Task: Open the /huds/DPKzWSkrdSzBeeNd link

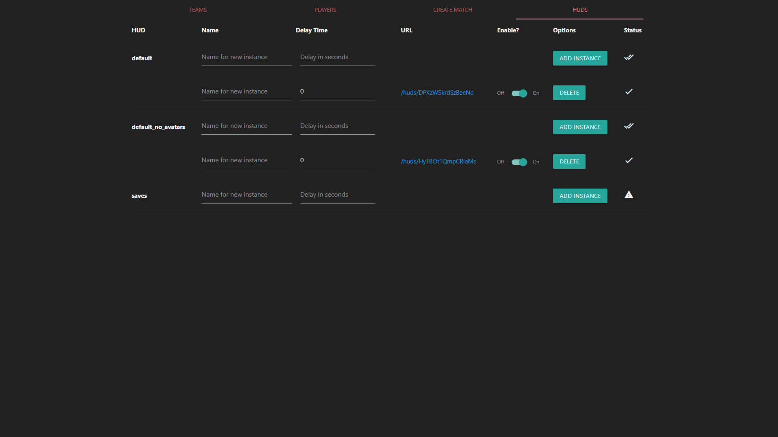Action: (437, 92)
